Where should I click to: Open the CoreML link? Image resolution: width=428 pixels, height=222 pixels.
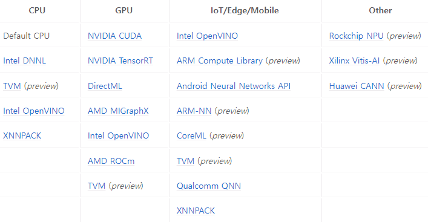191,135
